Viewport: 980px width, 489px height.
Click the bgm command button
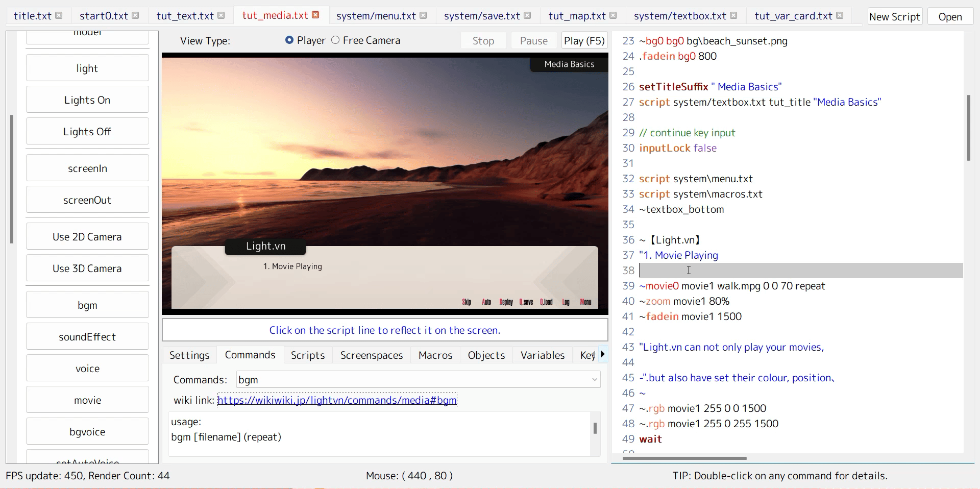(x=87, y=305)
